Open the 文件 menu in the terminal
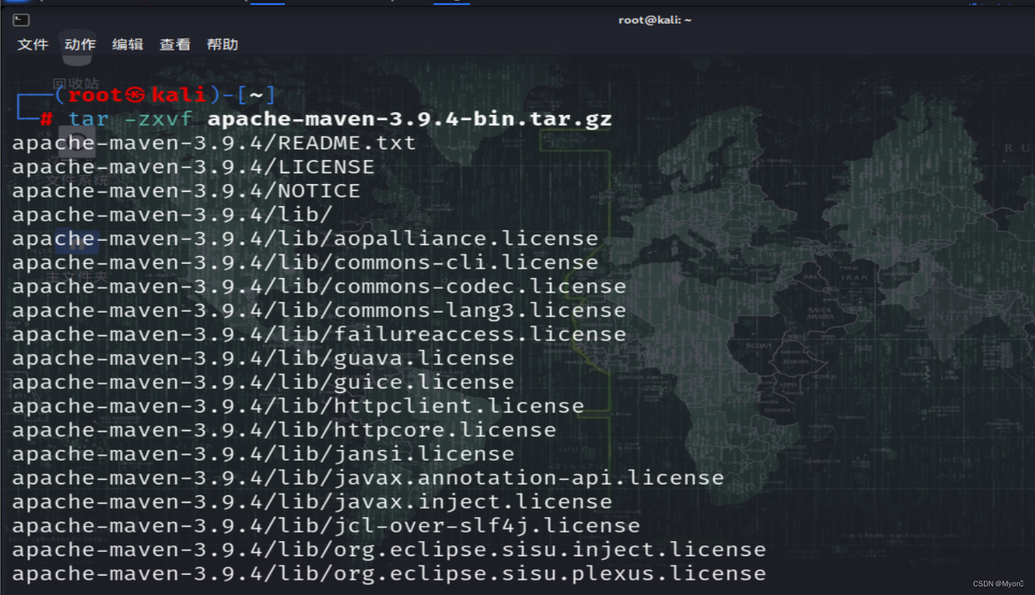The image size is (1035, 595). pyautogui.click(x=32, y=45)
